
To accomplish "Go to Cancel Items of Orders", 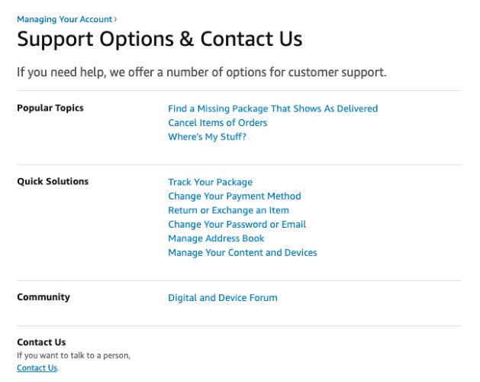I will [x=217, y=122].
